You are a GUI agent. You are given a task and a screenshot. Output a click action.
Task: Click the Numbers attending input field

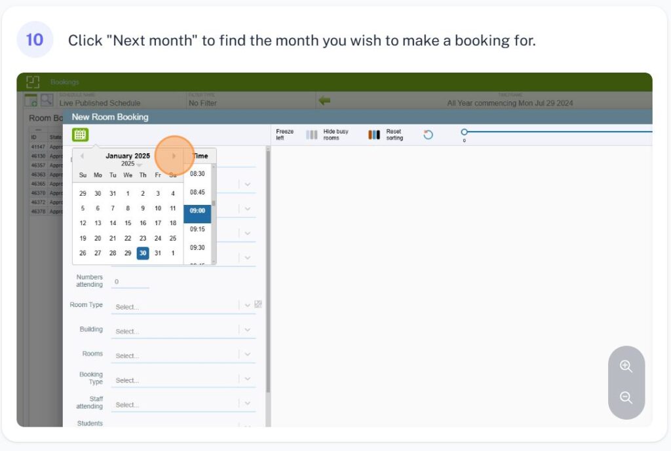130,282
